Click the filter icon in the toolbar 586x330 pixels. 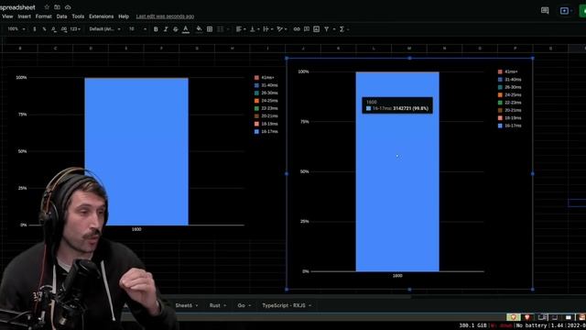[327, 28]
